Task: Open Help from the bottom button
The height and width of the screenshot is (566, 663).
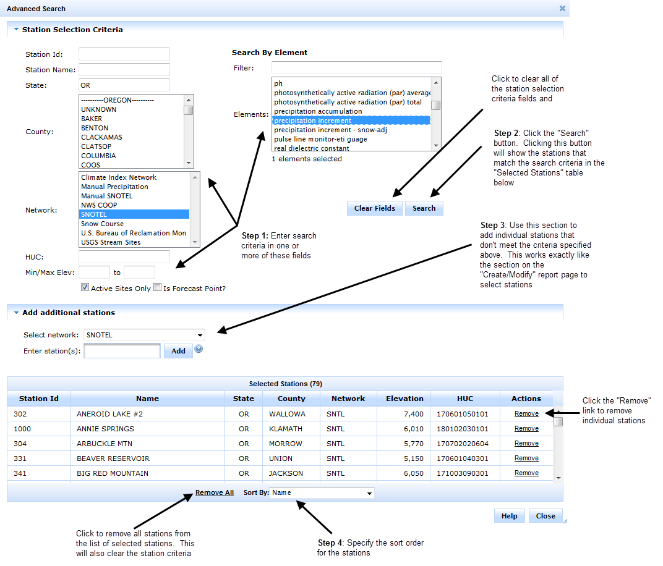Action: click(509, 516)
